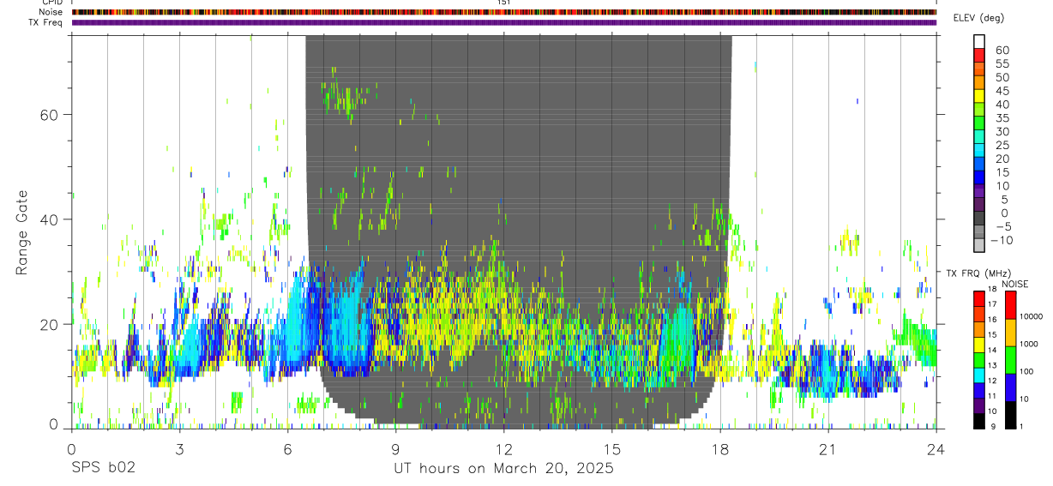The width and height of the screenshot is (1053, 486).
Task: Click the purple TX Freq strip above the plot
Action: point(504,22)
